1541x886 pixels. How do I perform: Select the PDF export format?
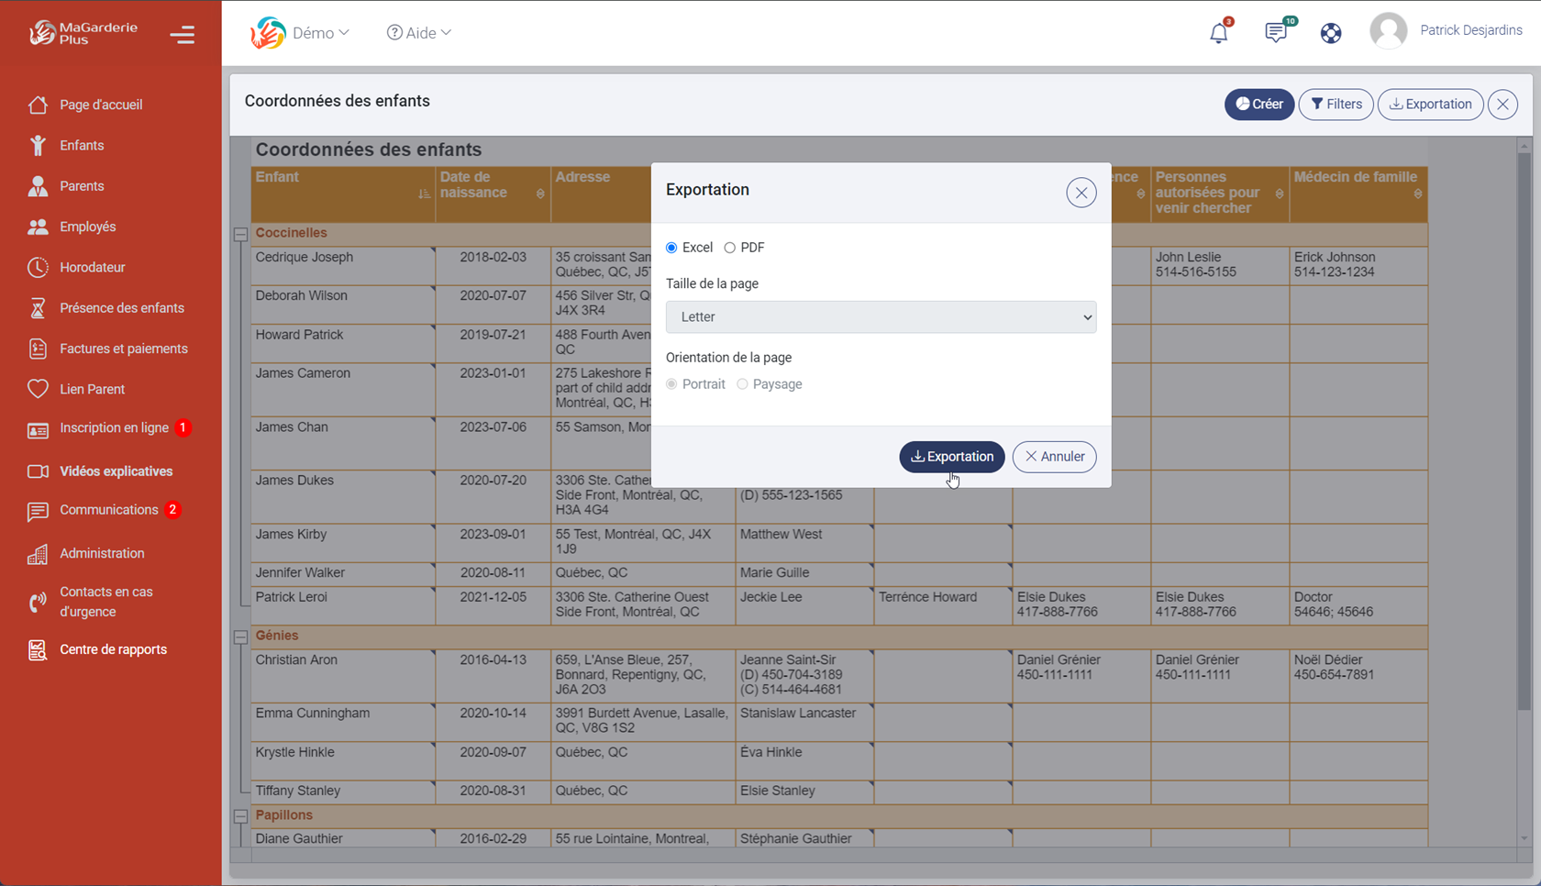730,247
